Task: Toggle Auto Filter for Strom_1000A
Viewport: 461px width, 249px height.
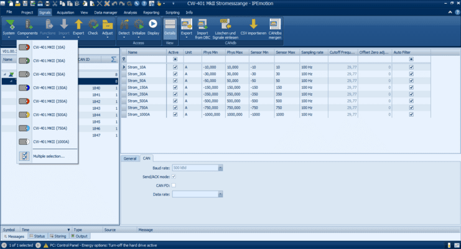Action: pos(411,114)
